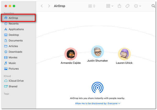157x110 pixels.
Task: Open the icon view switcher dropdown
Action: point(92,6)
